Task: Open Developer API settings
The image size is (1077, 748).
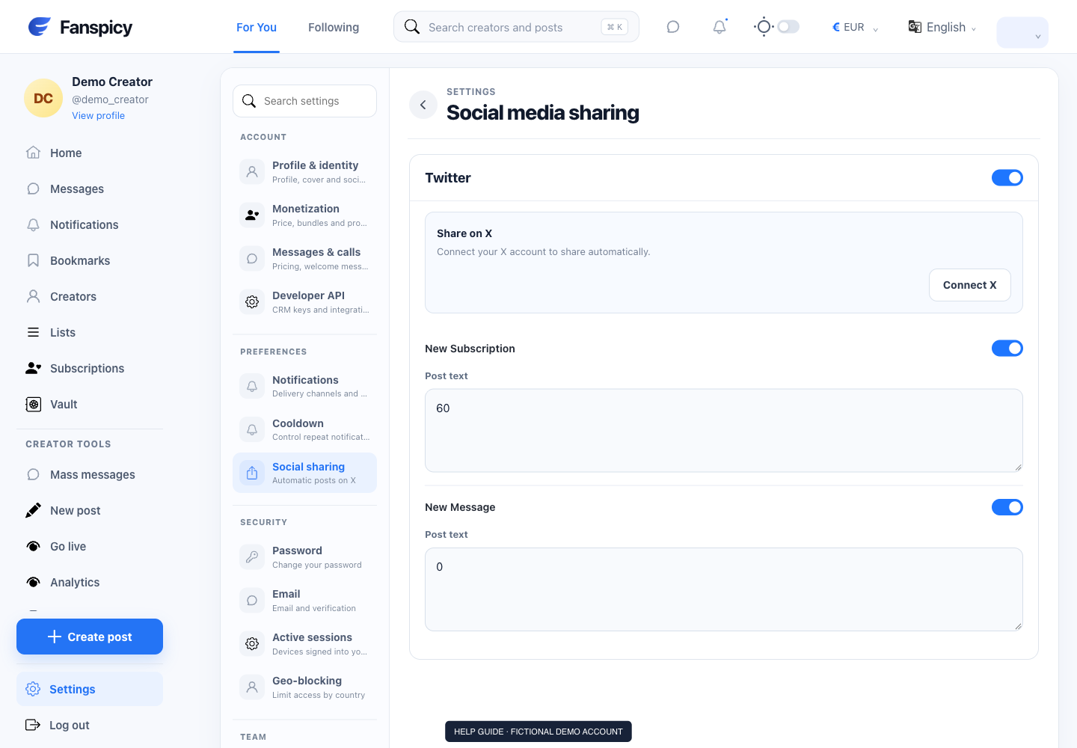Action: (x=304, y=301)
